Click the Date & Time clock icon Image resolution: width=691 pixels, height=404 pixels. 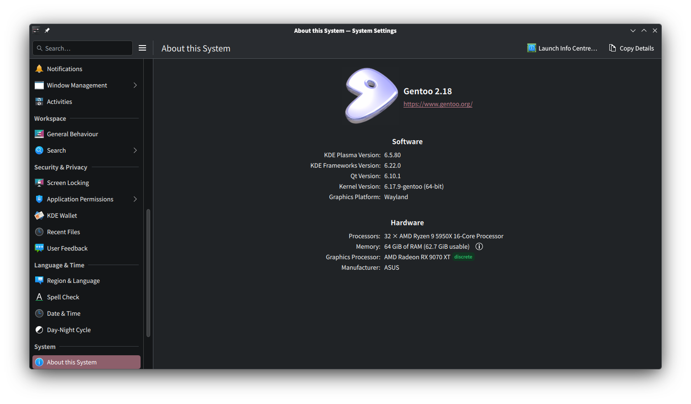click(x=39, y=313)
